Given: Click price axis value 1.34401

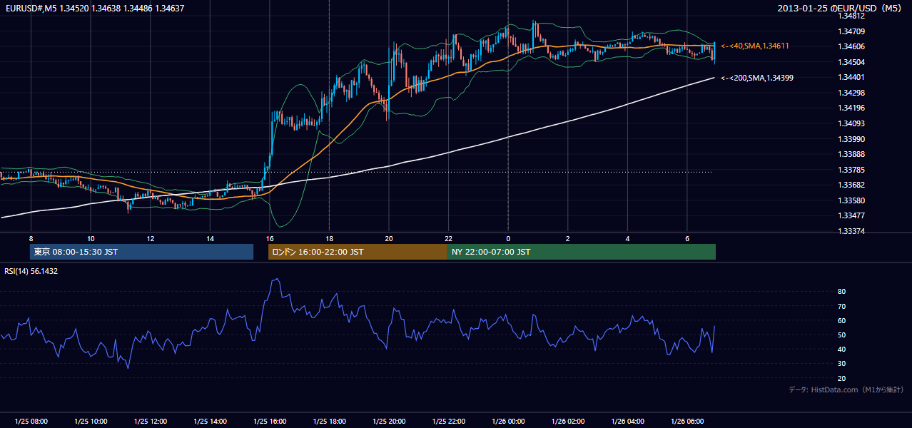Looking at the screenshot, I should click(852, 77).
